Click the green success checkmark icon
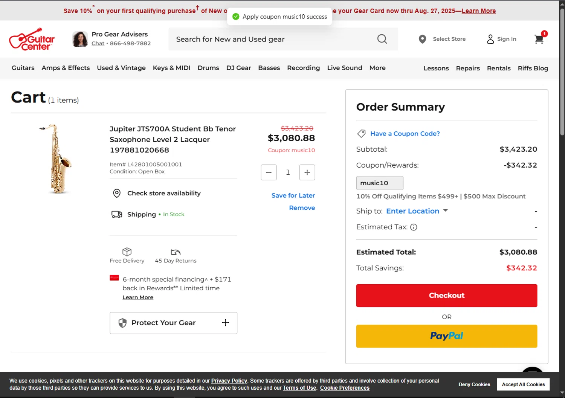Viewport: 565px width, 398px height. coord(236,17)
